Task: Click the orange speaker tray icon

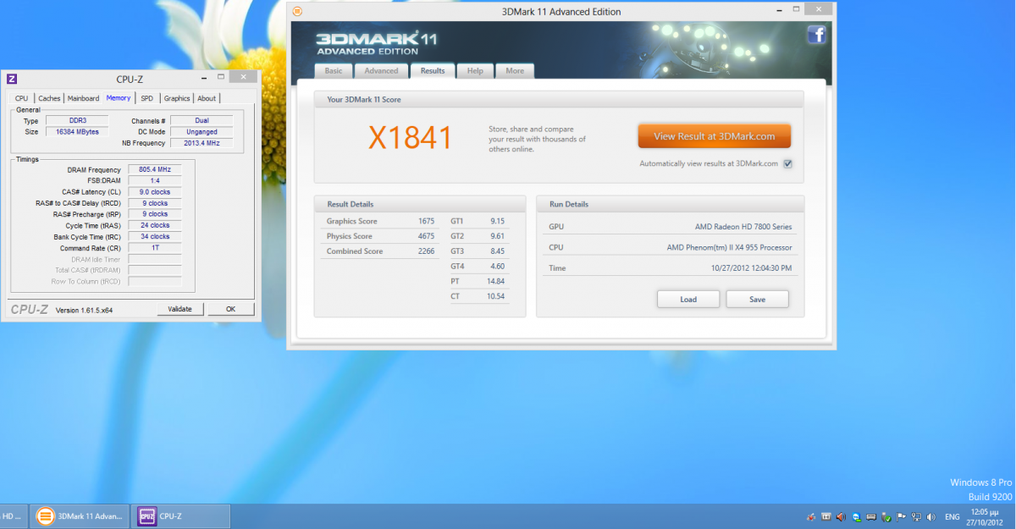Action: point(841,517)
